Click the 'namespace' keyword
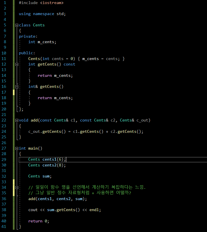 pyautogui.click(x=44, y=14)
